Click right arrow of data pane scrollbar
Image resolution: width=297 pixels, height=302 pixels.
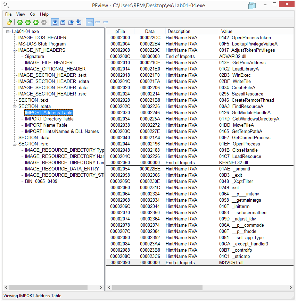[x=291, y=287]
